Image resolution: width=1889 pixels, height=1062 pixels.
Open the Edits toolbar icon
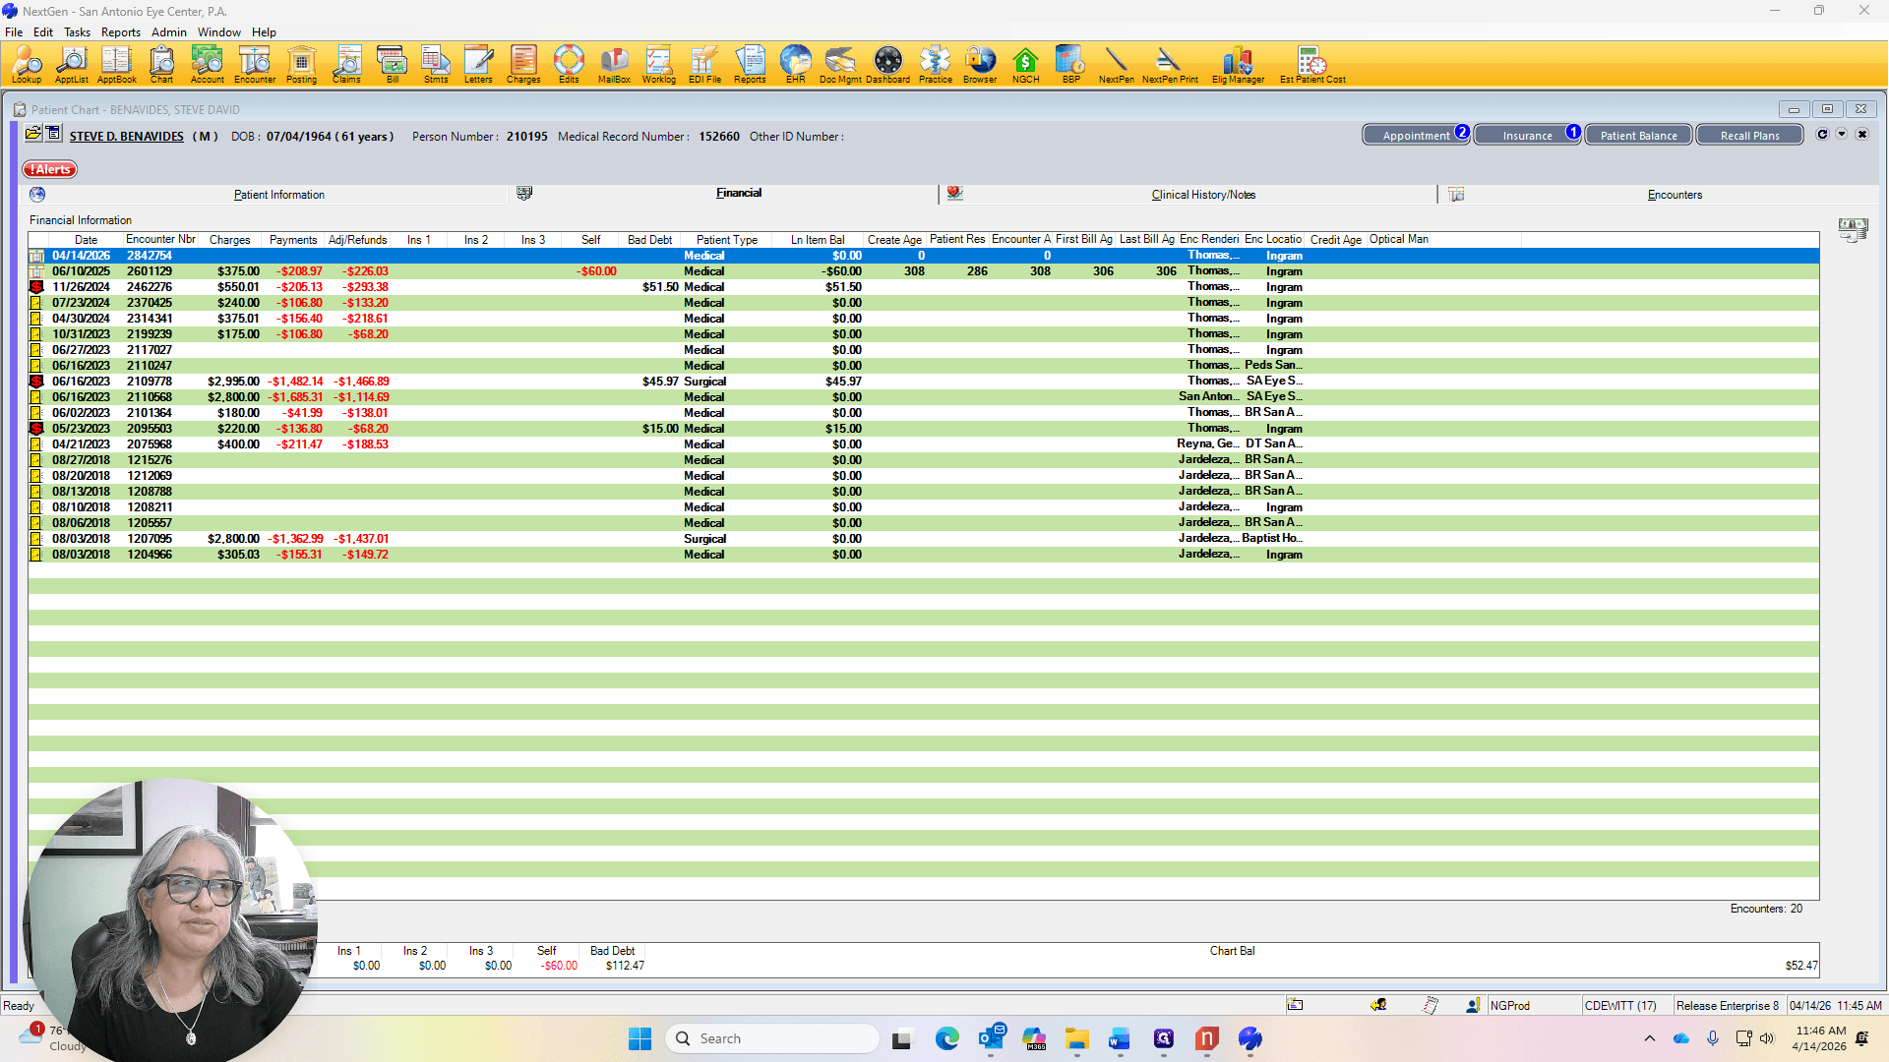coord(569,64)
